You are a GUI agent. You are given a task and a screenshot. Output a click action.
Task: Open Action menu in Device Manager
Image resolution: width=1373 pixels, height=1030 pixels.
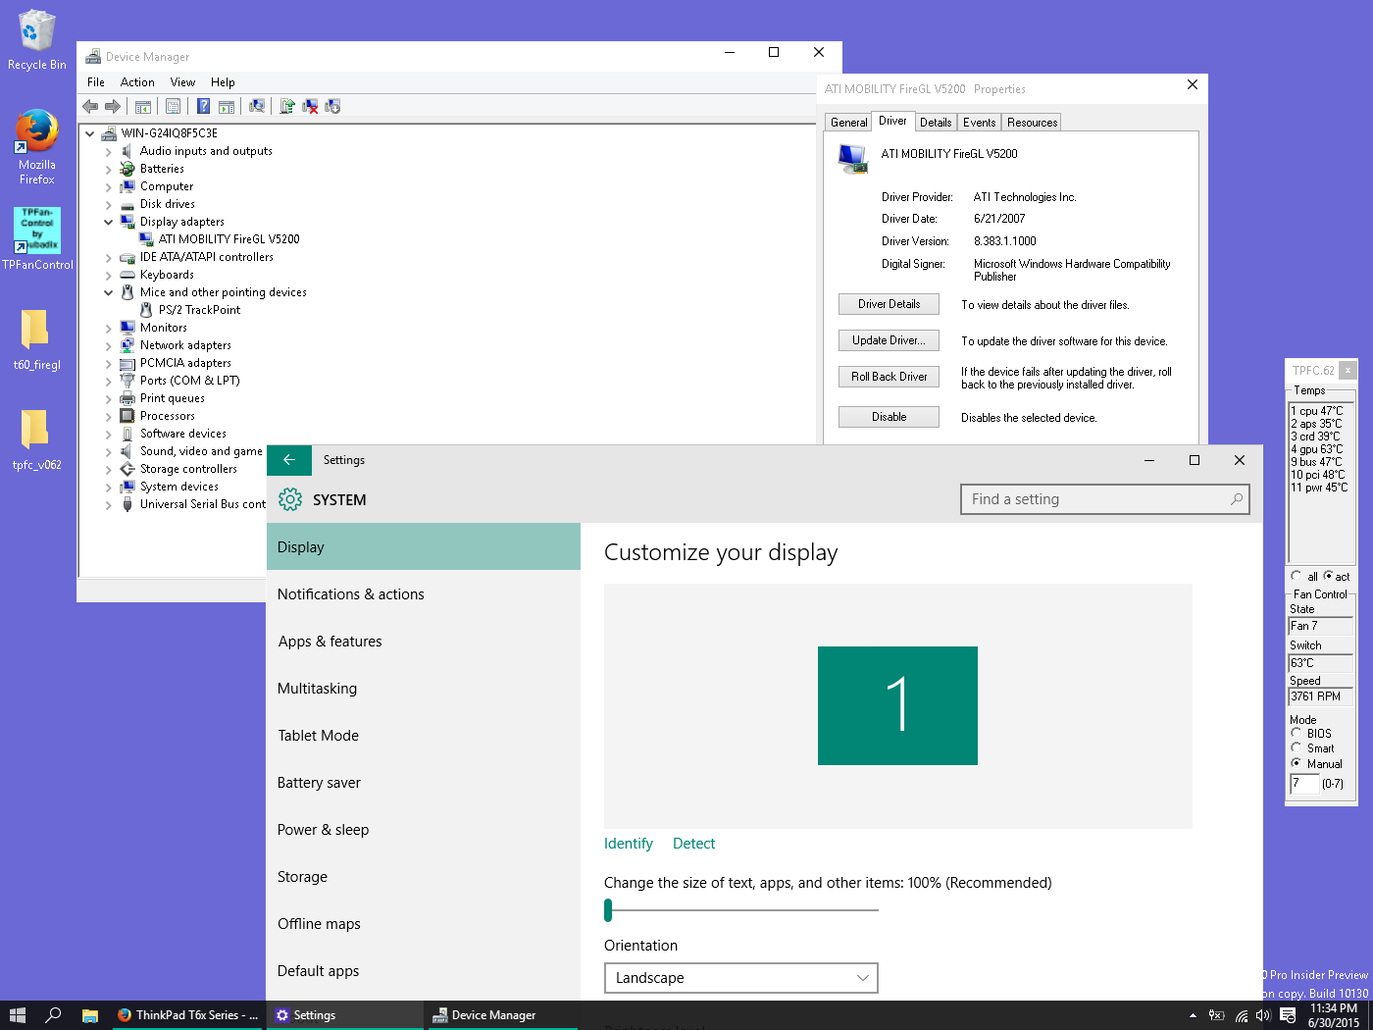pos(137,82)
